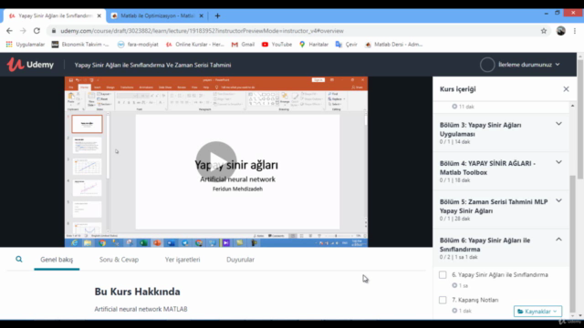Click the course title in header
Viewport: 584px width, 328px height.
coord(152,65)
